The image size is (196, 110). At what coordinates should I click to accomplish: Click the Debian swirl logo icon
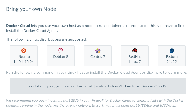pos(61,51)
